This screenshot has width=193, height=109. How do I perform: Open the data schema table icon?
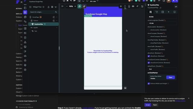pyautogui.click(x=25, y=28)
